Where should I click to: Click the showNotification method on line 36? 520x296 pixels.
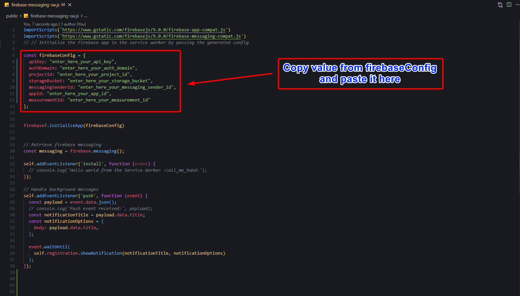(x=101, y=253)
